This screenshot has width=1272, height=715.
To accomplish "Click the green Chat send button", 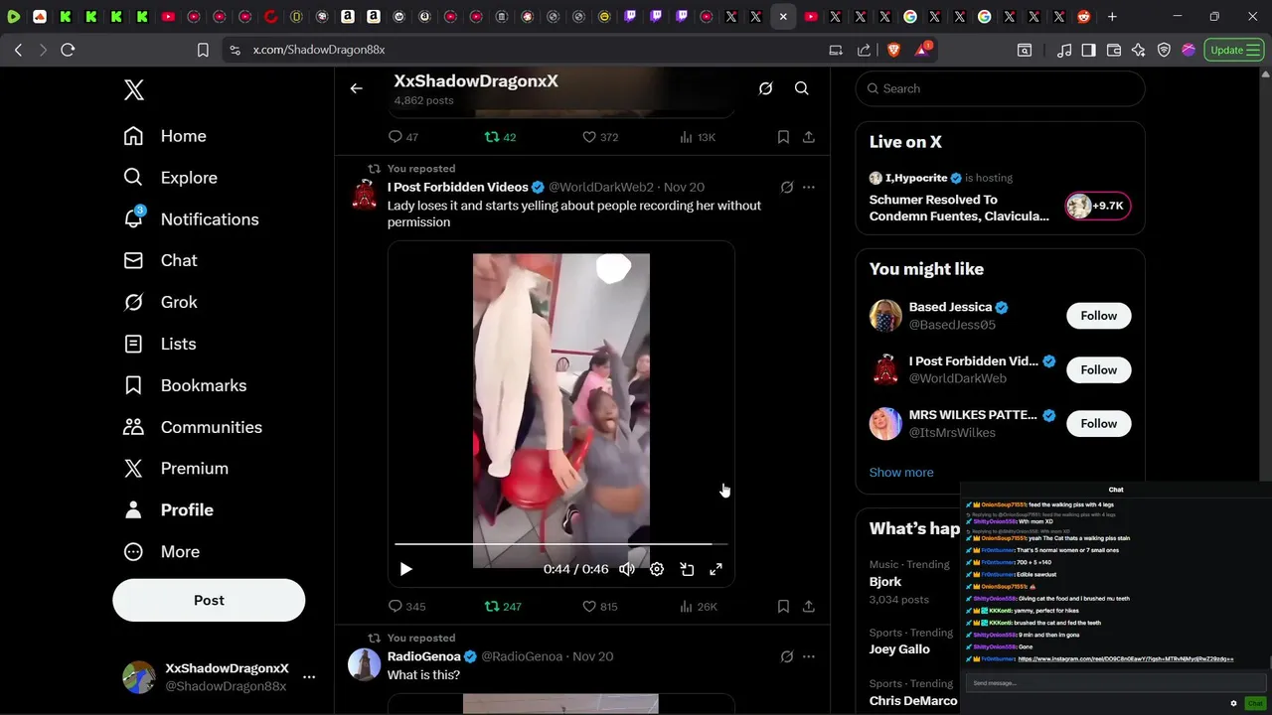I will tap(1255, 703).
